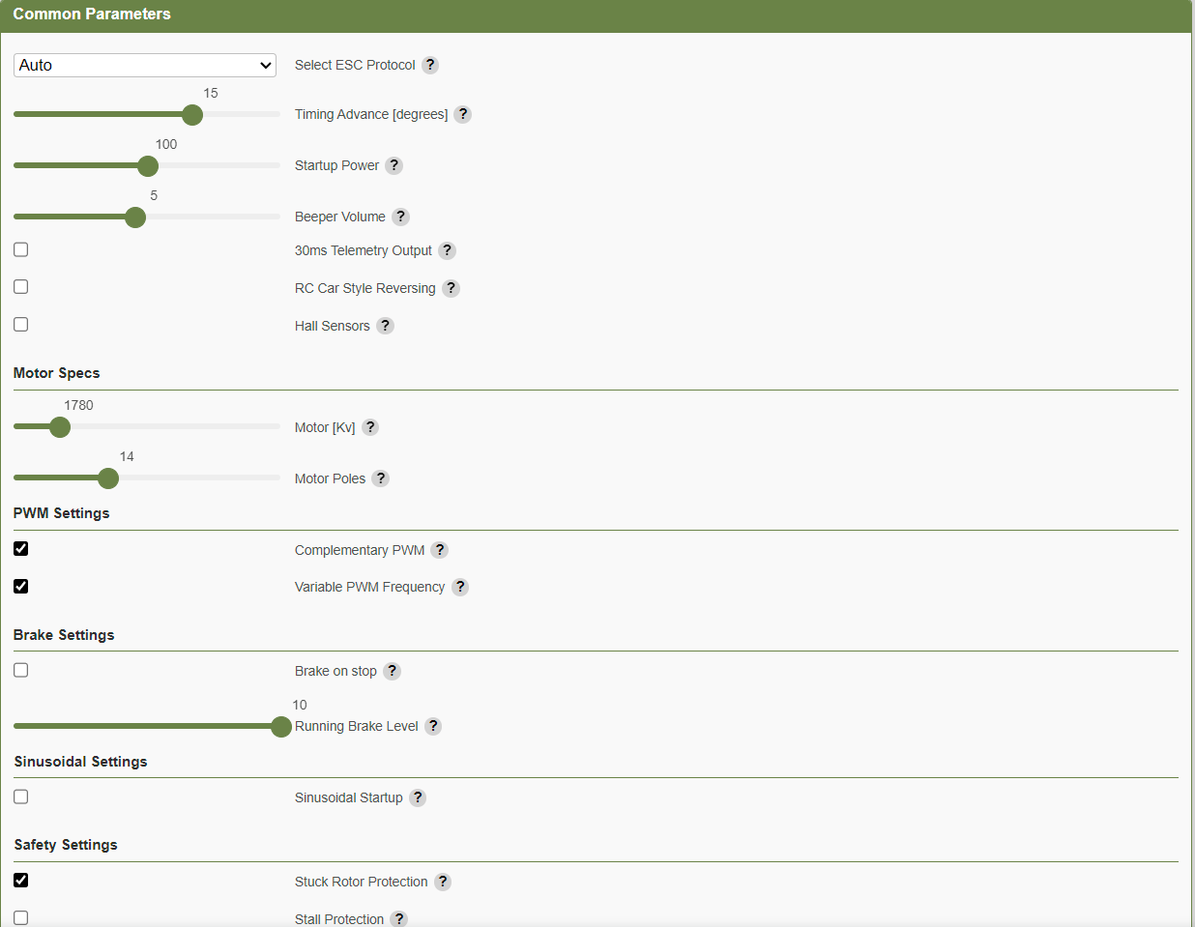Viewport: 1195px width, 927px height.
Task: Open Complementary PWM help icon
Action: pyautogui.click(x=440, y=550)
